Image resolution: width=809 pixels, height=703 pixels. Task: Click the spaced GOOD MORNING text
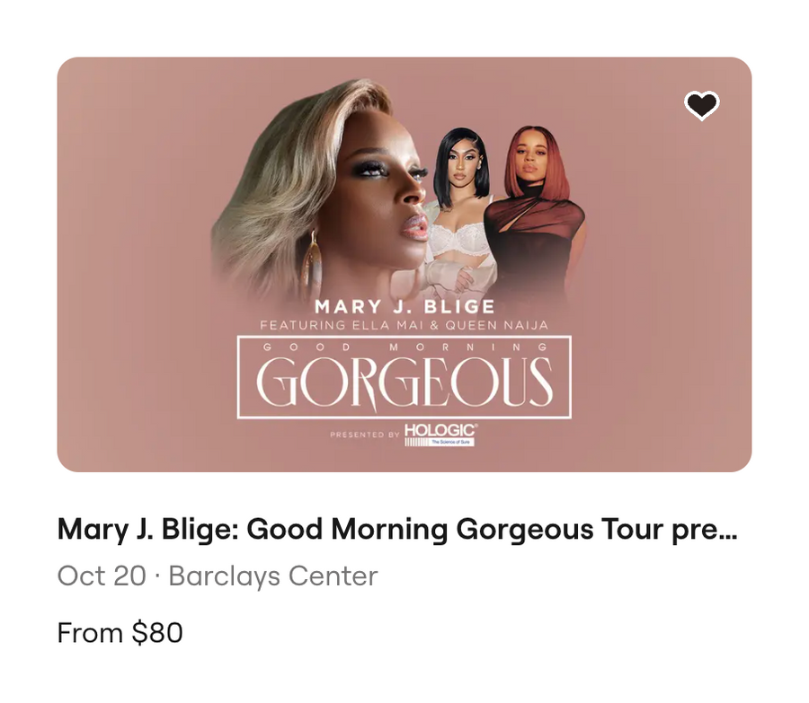click(404, 347)
